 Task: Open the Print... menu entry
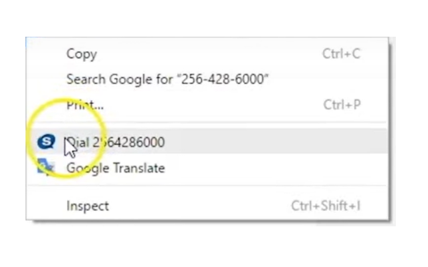coord(85,105)
